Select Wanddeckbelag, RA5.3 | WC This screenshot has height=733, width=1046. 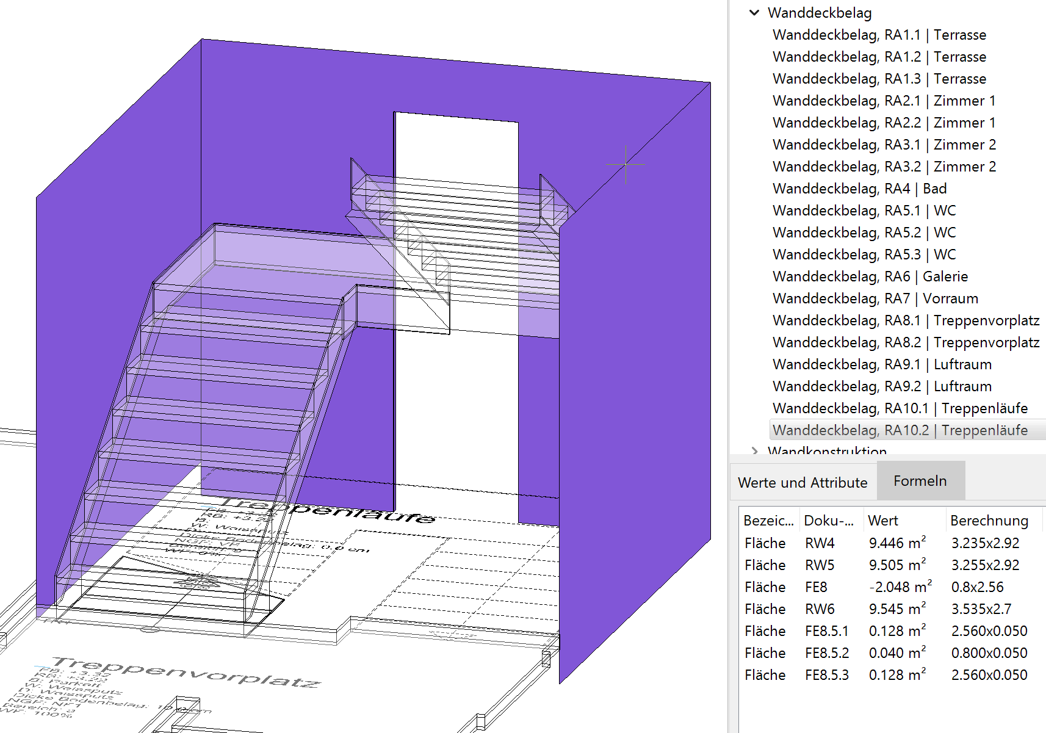[x=864, y=255]
